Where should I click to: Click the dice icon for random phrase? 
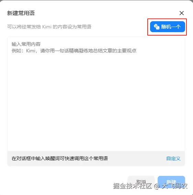(x=157, y=27)
